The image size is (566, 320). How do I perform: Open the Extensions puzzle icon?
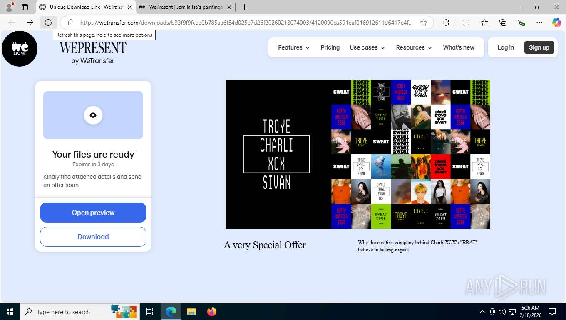[446, 22]
